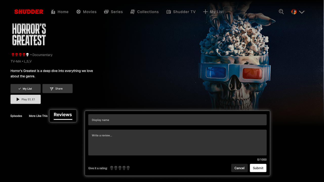
Task: Rate five skulls in the review form
Action: pos(128,168)
